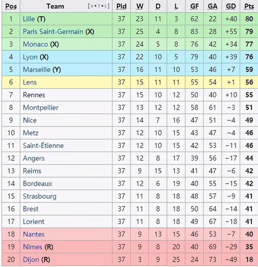Open the Lyon team page
The width and height of the screenshot is (258, 267).
click(x=30, y=57)
